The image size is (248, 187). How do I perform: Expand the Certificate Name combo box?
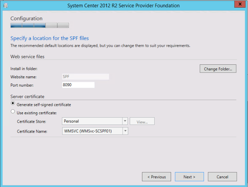tap(125, 131)
